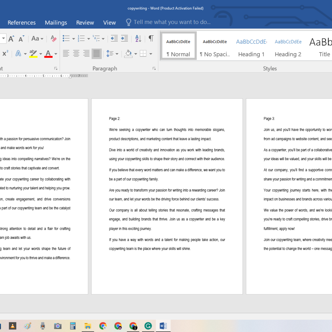
Task: Click the "Page 3:" text in the document
Action: [x=269, y=119]
